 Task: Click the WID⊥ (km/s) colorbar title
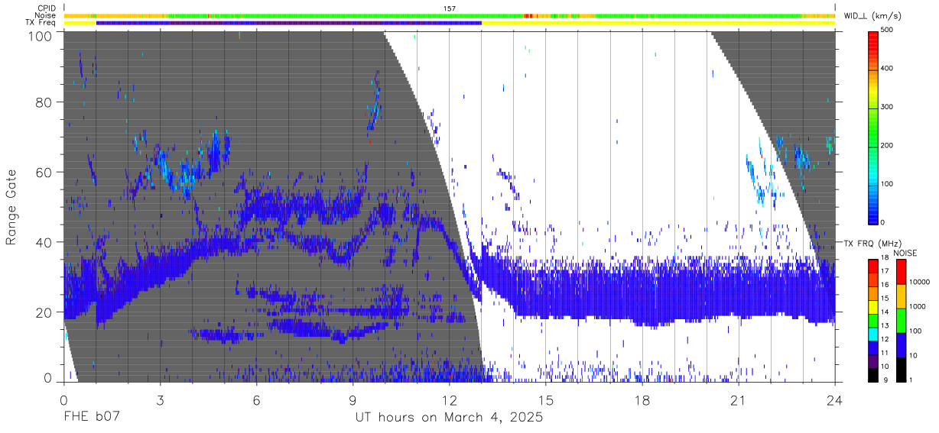873,16
